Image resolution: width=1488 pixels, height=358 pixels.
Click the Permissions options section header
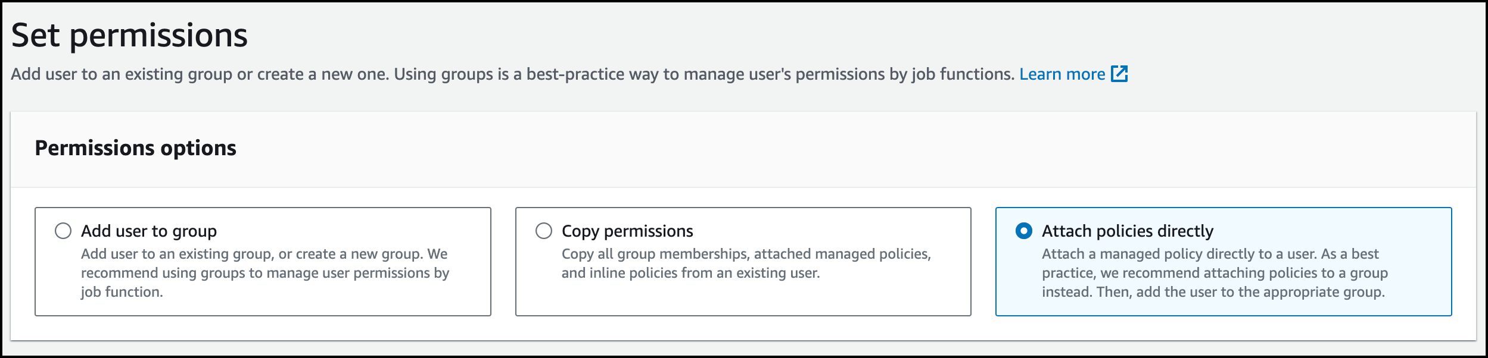pyautogui.click(x=135, y=148)
